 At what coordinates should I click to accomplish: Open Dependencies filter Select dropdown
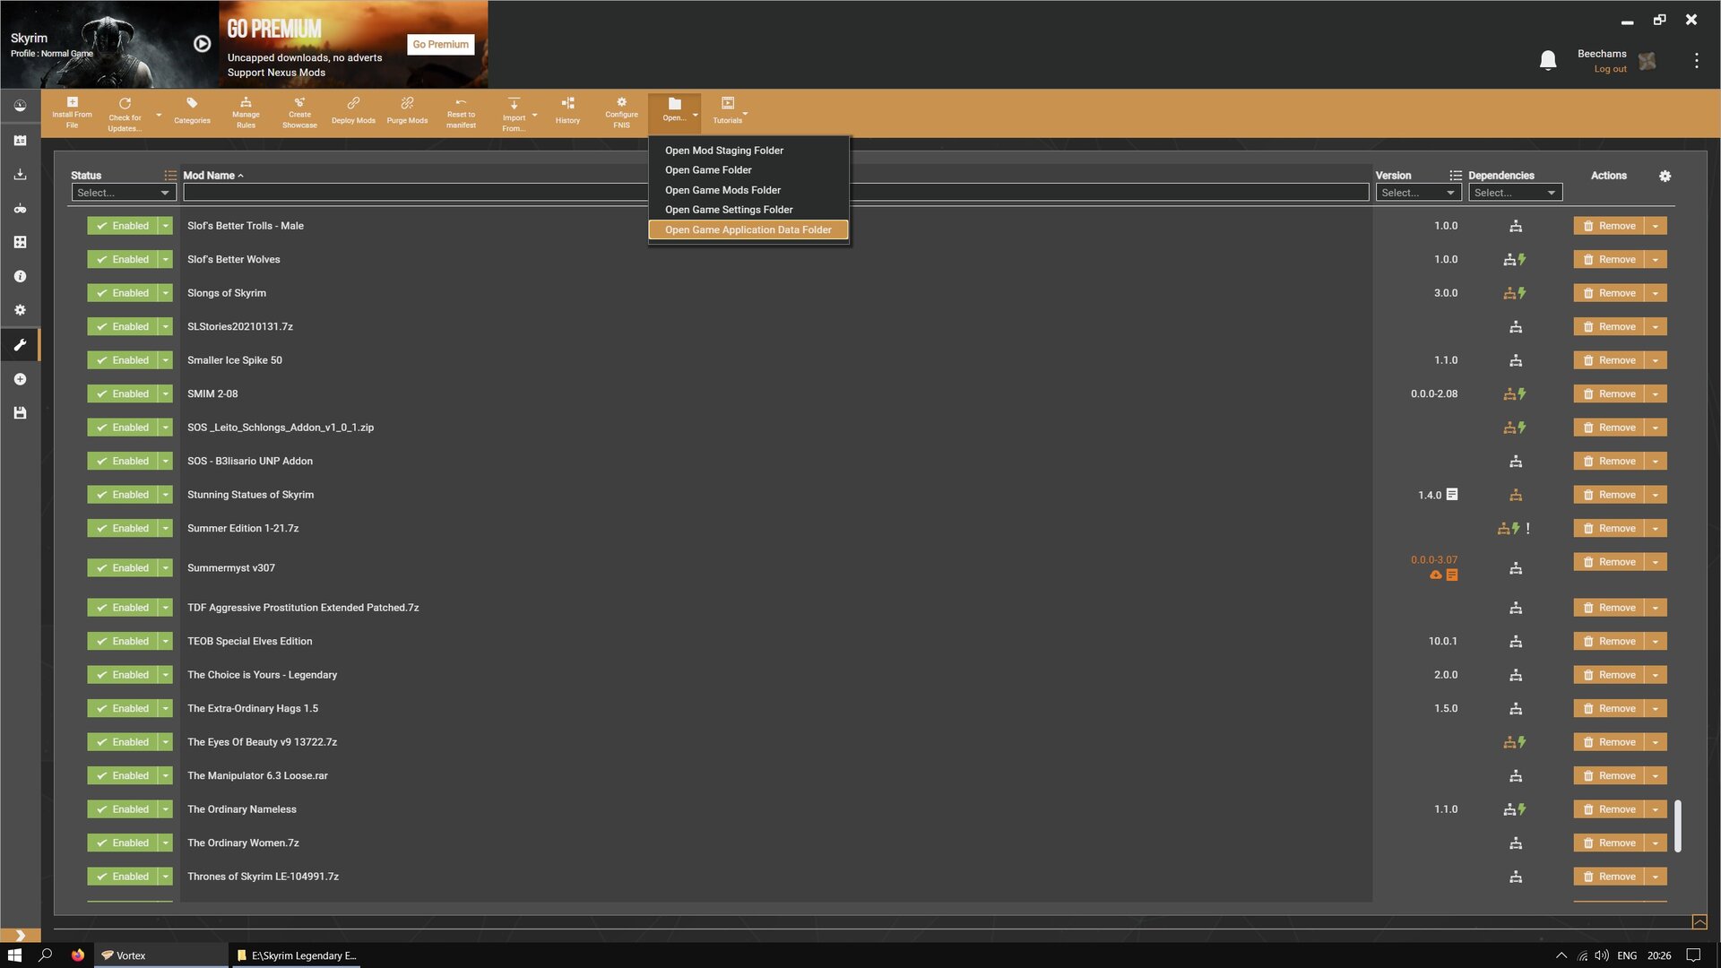1515,193
